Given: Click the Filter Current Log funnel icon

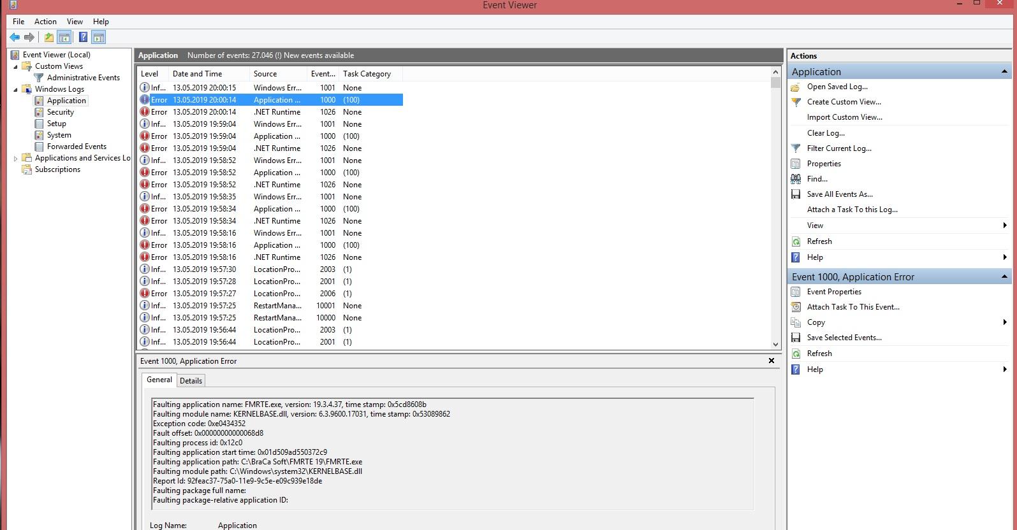Looking at the screenshot, I should pyautogui.click(x=796, y=148).
